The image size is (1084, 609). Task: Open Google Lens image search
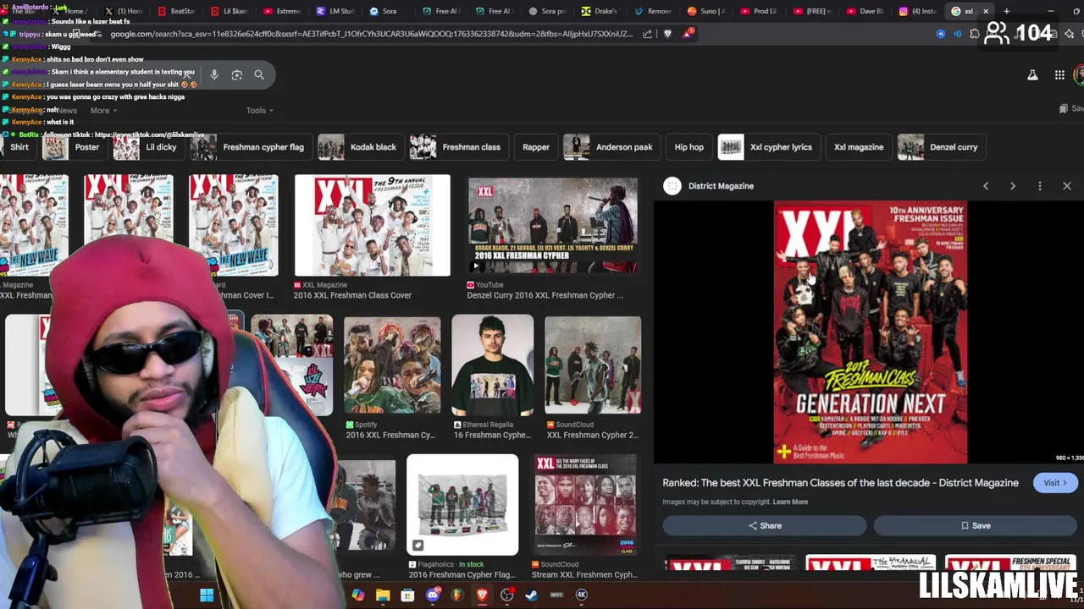[x=237, y=74]
